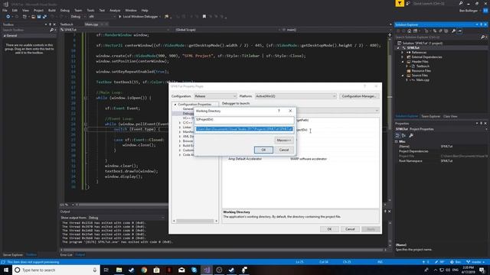
Task: Collapse Header Files folder in Solution Explorer
Action: 402,62
